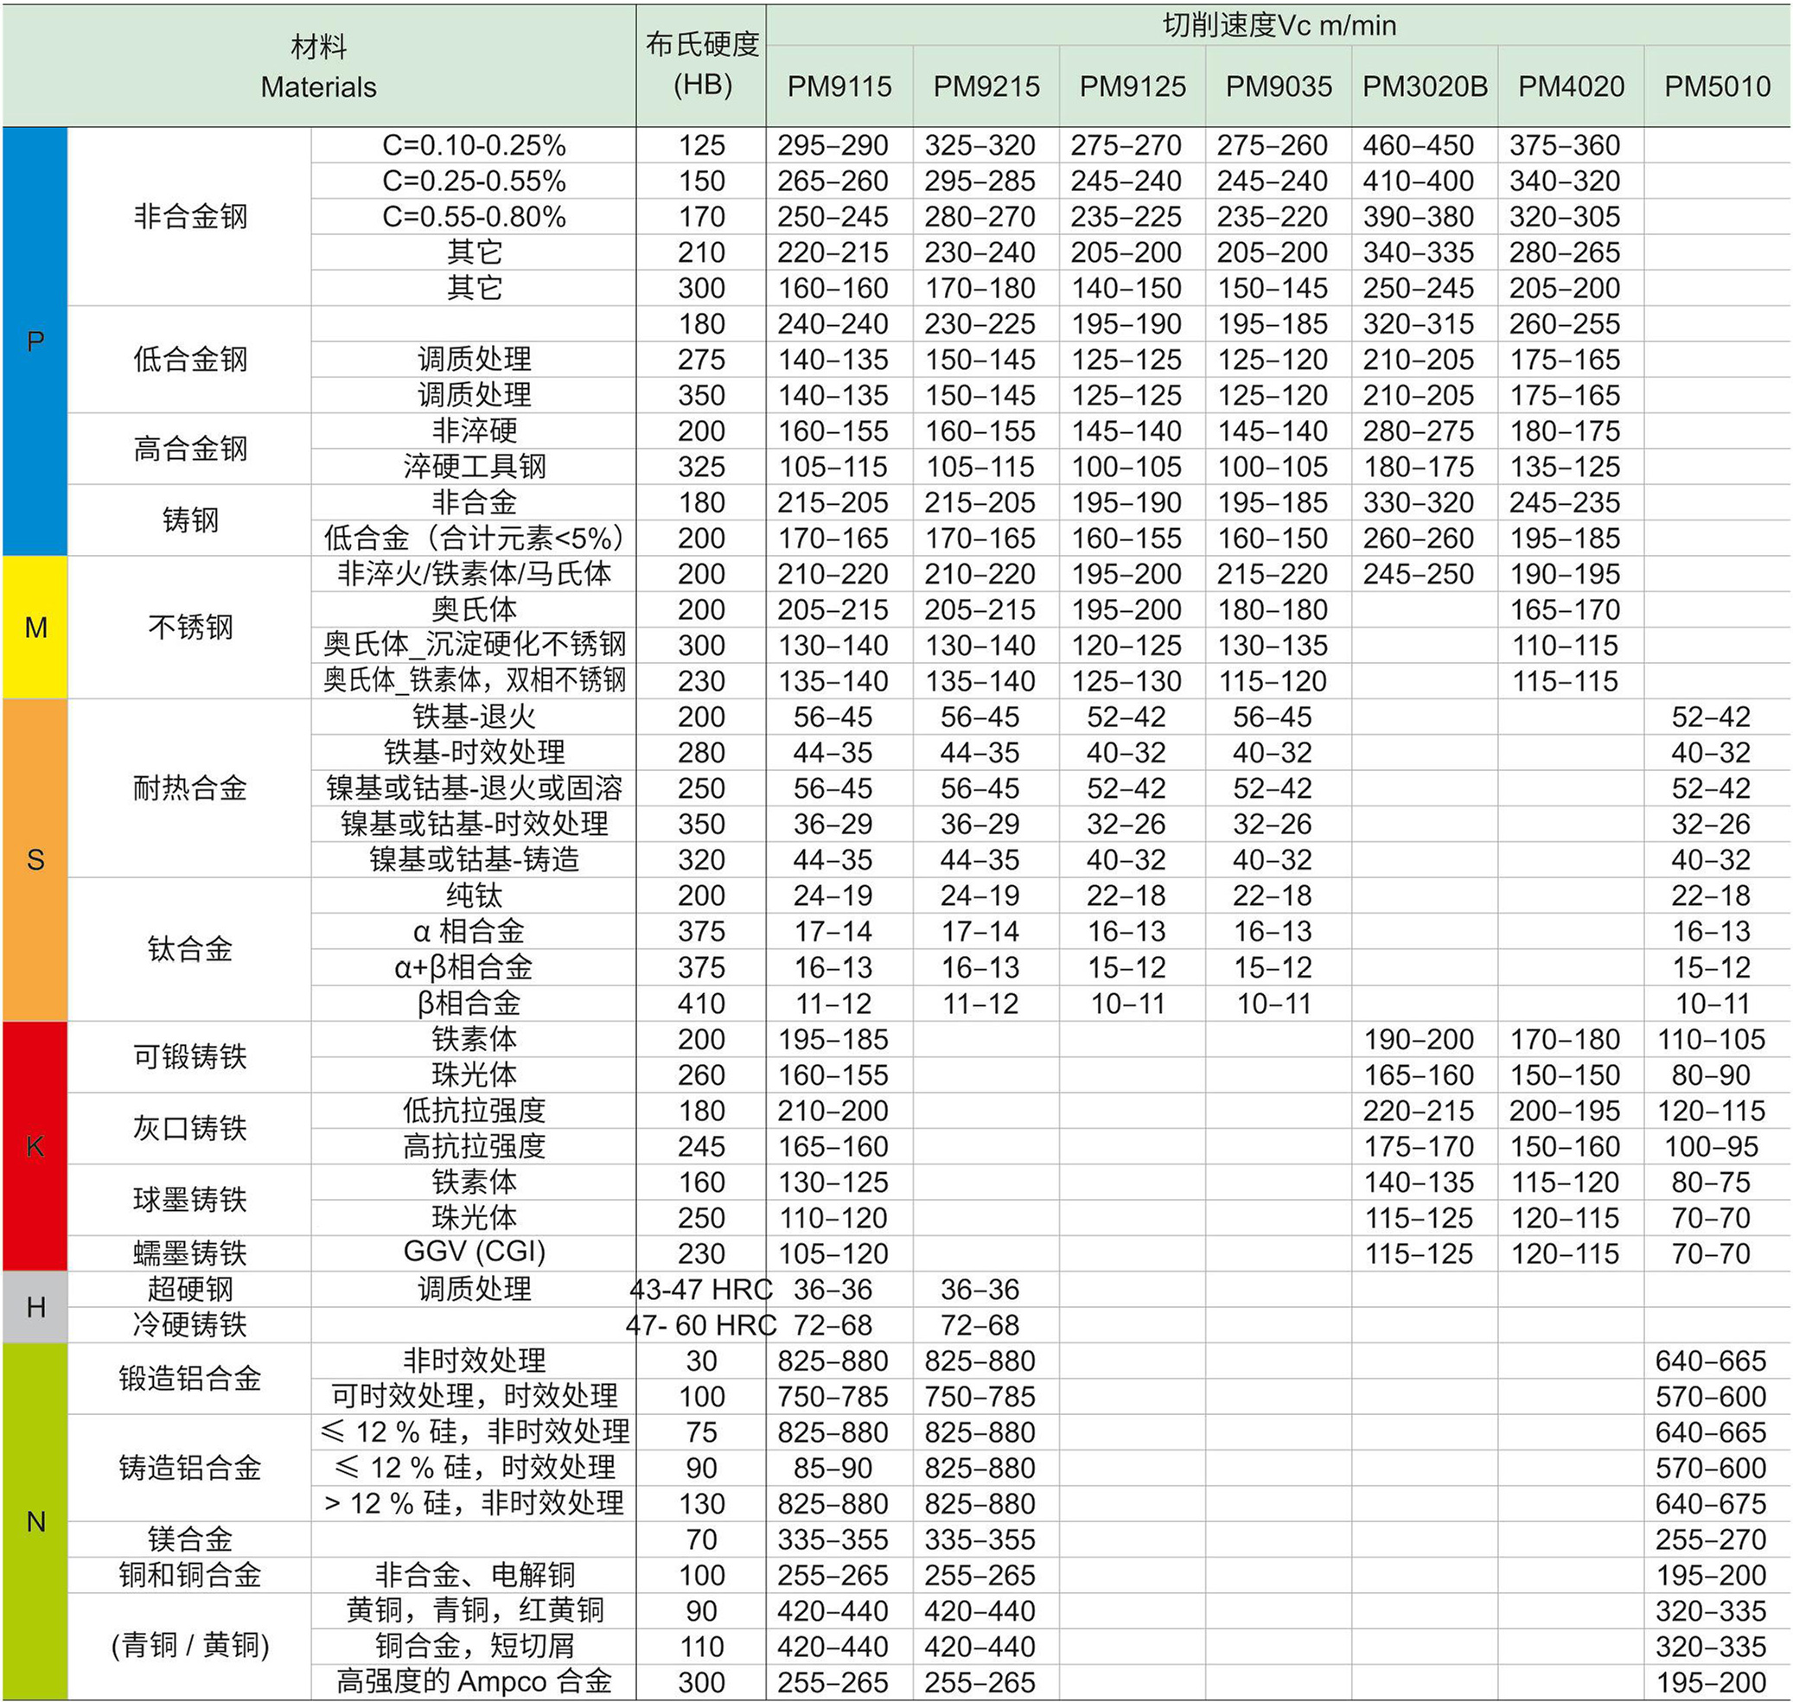The image size is (1793, 1702).
Task: Click the 铜和铜合金 material cell
Action: pyautogui.click(x=189, y=1575)
